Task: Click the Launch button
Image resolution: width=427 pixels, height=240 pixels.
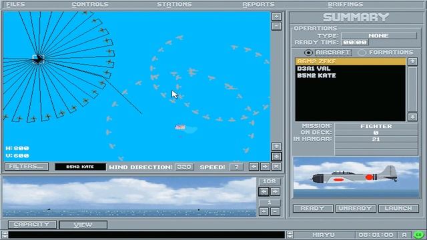Action: (398, 209)
